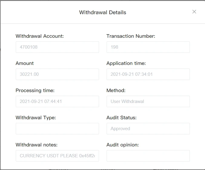Screen dimensions: 205x170
Task: Click the Application time label
Action: pos(126,63)
